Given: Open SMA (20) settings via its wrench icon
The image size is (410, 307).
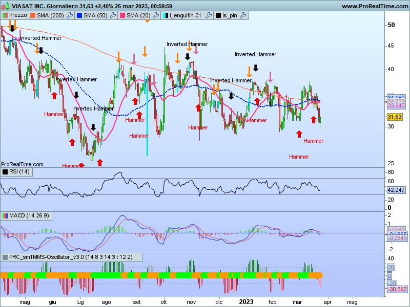Looking at the screenshot, I should point(156,15).
